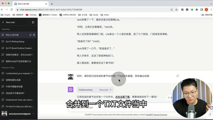
Task: Open the Study bookmarks folder
Action: tap(94, 15)
